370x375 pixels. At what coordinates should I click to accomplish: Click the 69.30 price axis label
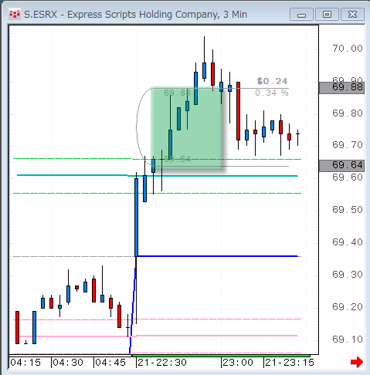tap(348, 275)
